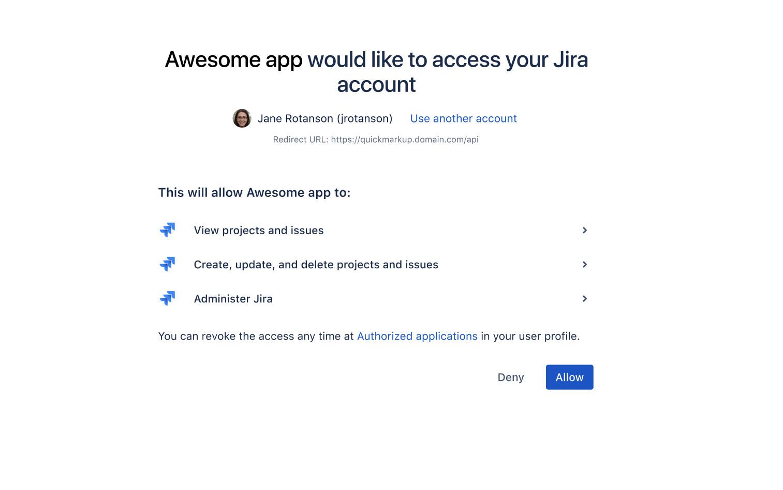Expand the Administer Jira chevron arrow
Image resolution: width=783 pixels, height=490 pixels.
585,298
